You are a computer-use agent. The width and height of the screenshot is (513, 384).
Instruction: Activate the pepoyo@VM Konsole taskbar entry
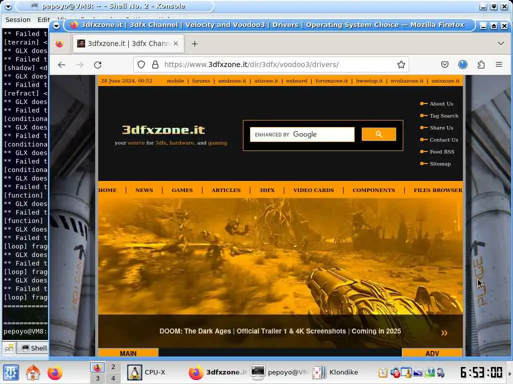[279, 372]
